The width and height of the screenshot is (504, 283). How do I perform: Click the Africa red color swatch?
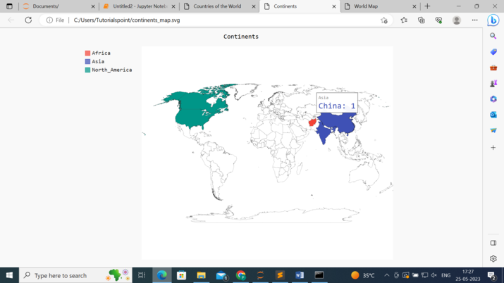87,53
